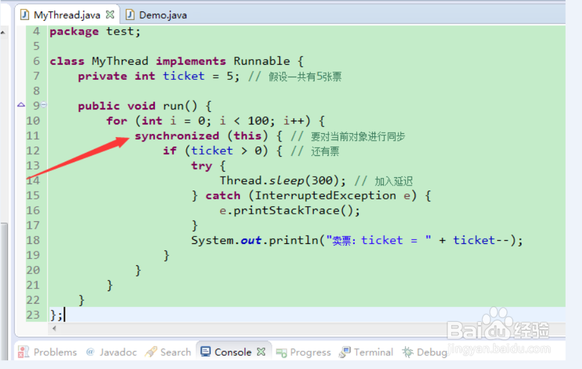Click the 'try' keyword on line 13

[201, 166]
